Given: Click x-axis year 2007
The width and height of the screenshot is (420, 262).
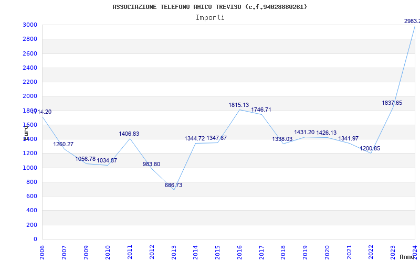Looking at the screenshot, I should pos(64,253).
